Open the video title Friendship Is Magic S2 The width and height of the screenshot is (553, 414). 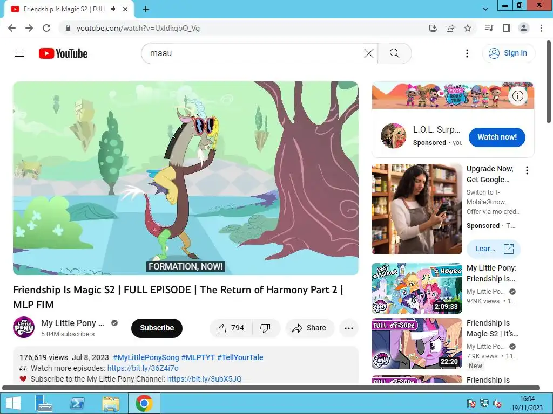[178, 297]
